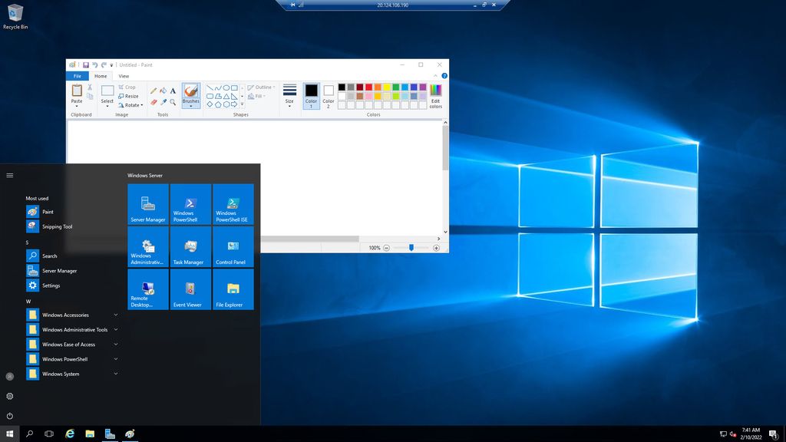The image size is (786, 442).
Task: Select the Eraser tool
Action: coord(153,101)
